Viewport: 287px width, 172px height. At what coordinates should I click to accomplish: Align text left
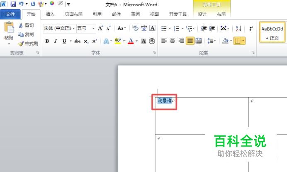164,41
